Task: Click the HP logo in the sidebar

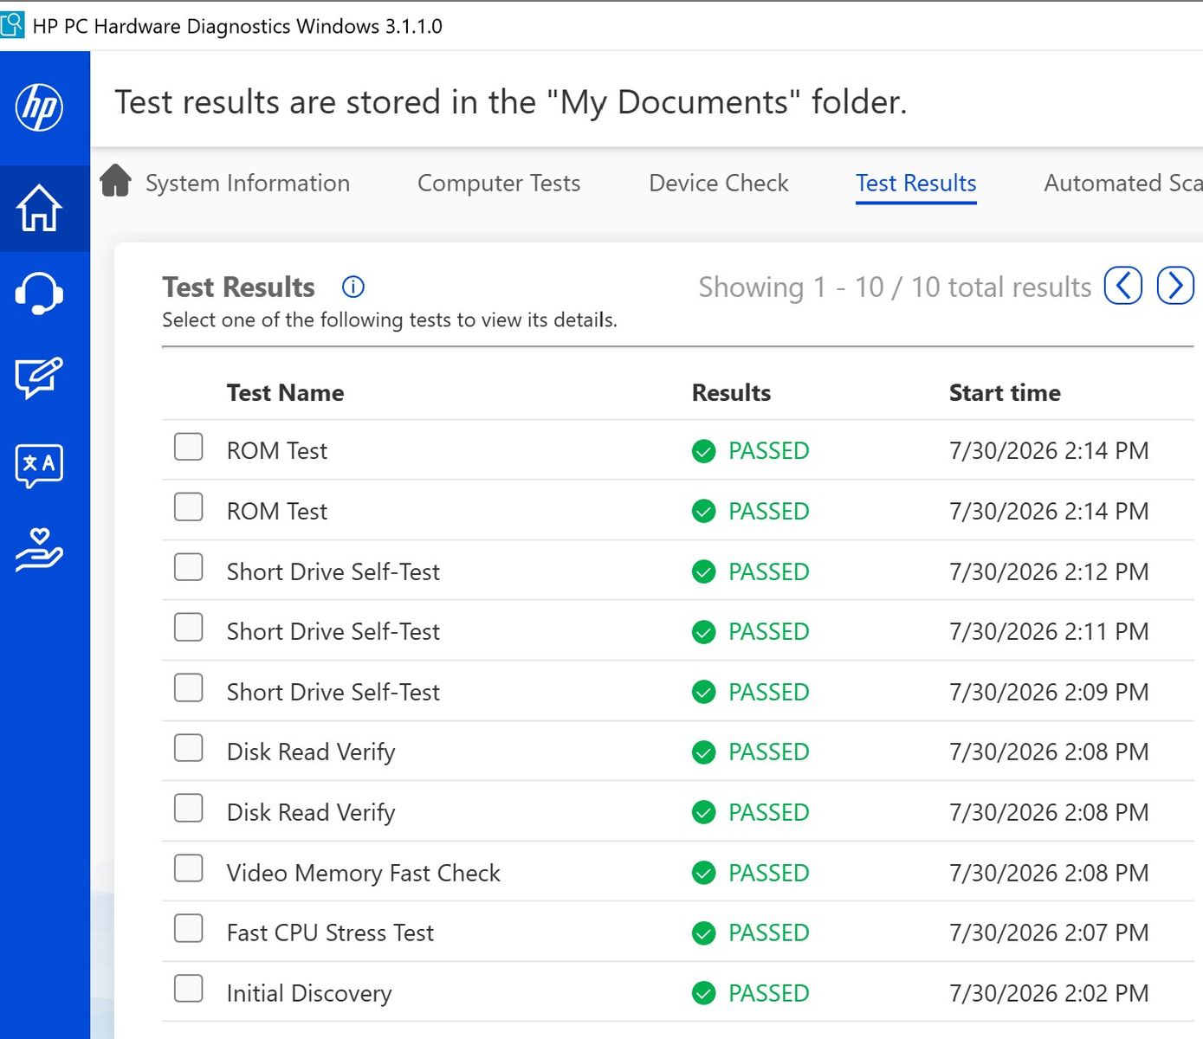Action: click(x=39, y=107)
